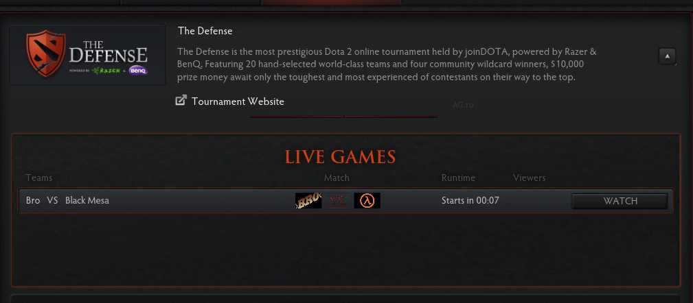Image resolution: width=693 pixels, height=303 pixels.
Task: Click the Dota 2 shield emblem in banner
Action: [x=46, y=53]
